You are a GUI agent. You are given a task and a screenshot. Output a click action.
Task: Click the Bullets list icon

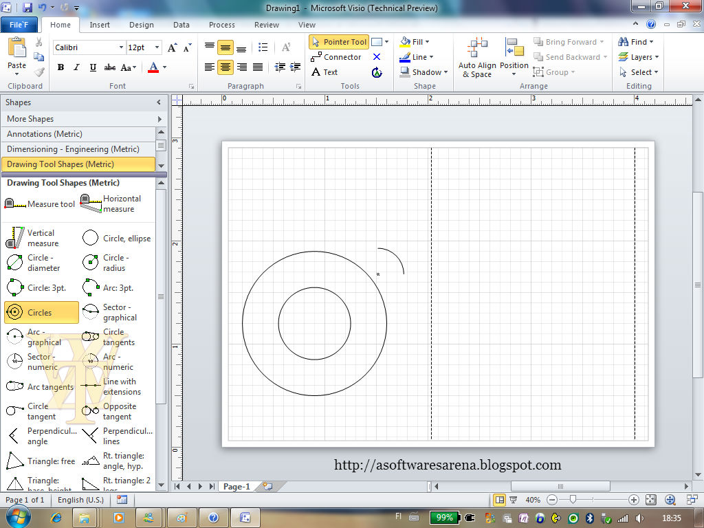[263, 47]
